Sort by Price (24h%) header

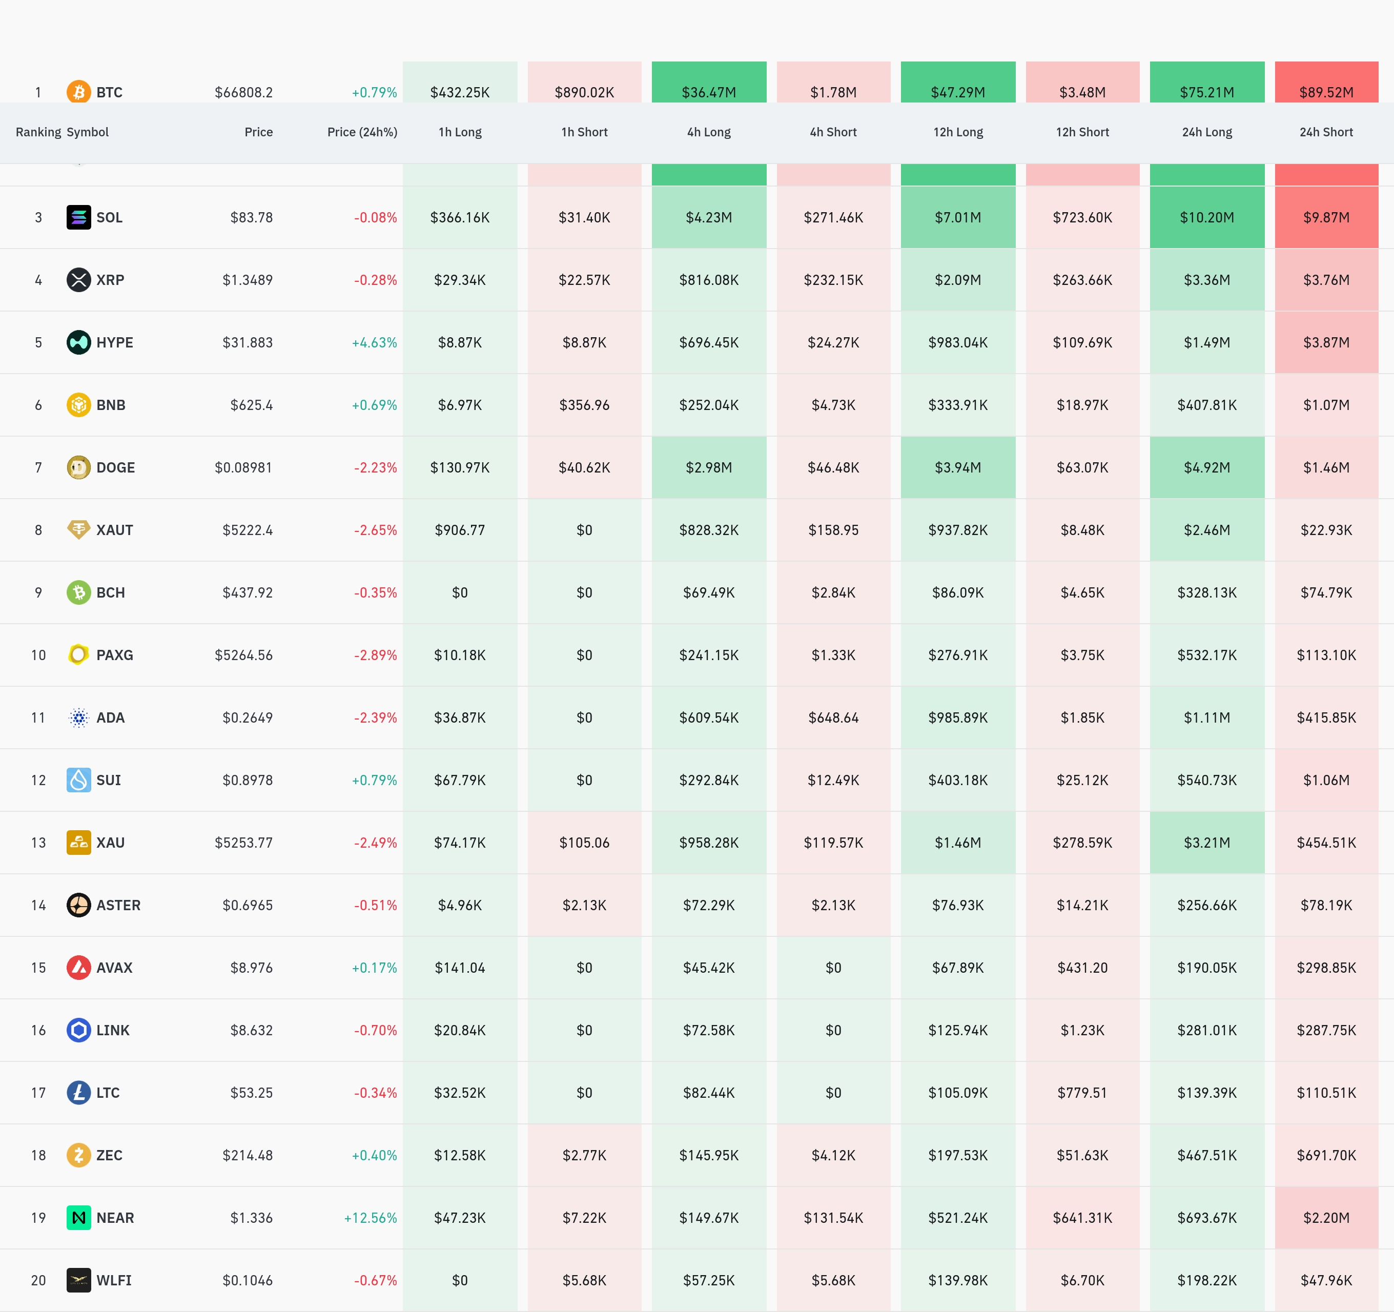[x=362, y=132]
